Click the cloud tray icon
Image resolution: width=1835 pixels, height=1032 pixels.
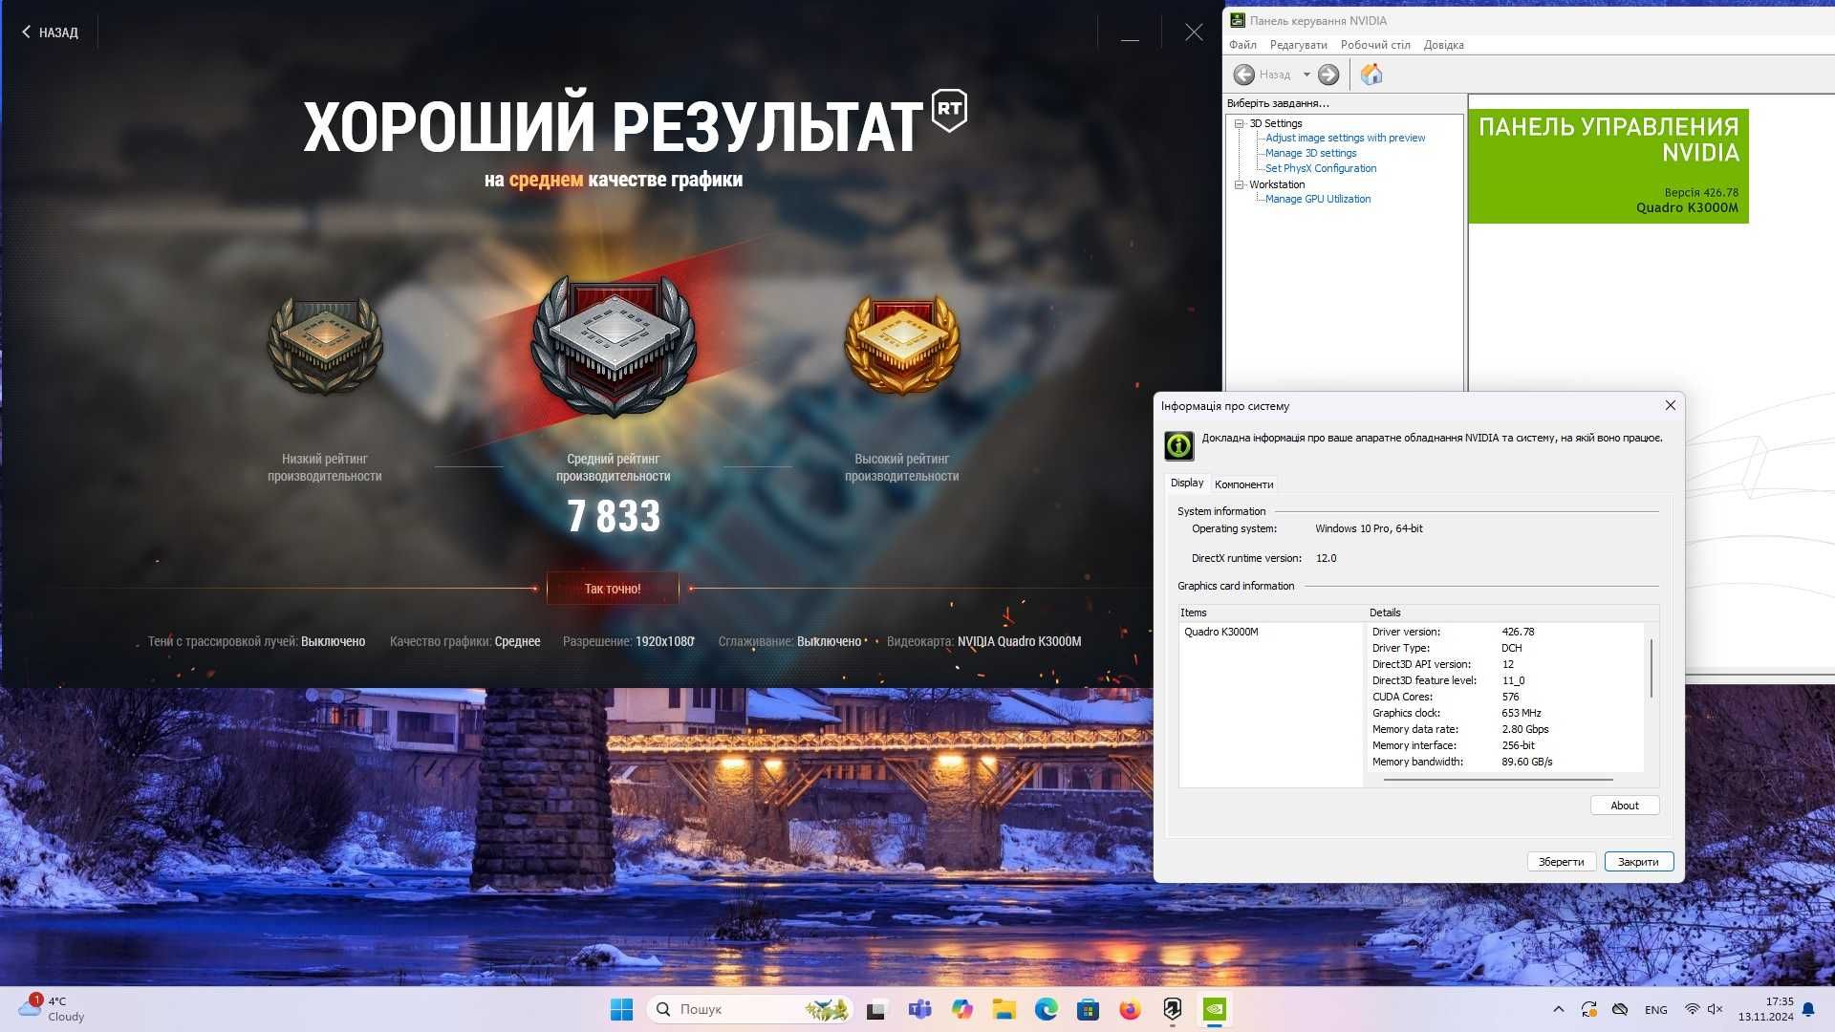[x=1620, y=1009]
